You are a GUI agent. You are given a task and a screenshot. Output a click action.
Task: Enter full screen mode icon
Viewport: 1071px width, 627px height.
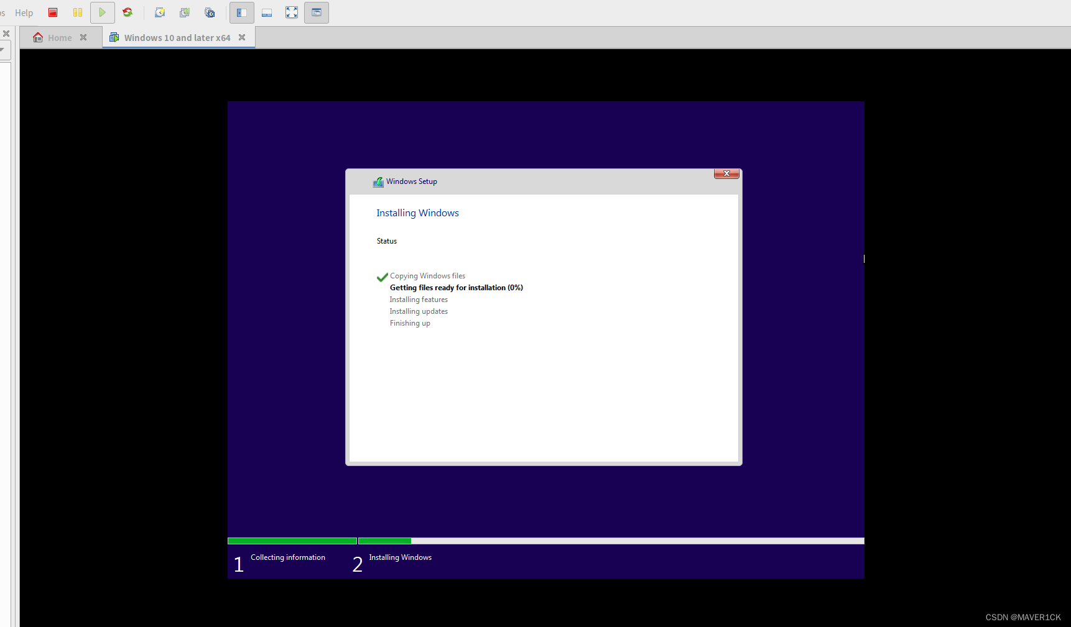pos(292,12)
